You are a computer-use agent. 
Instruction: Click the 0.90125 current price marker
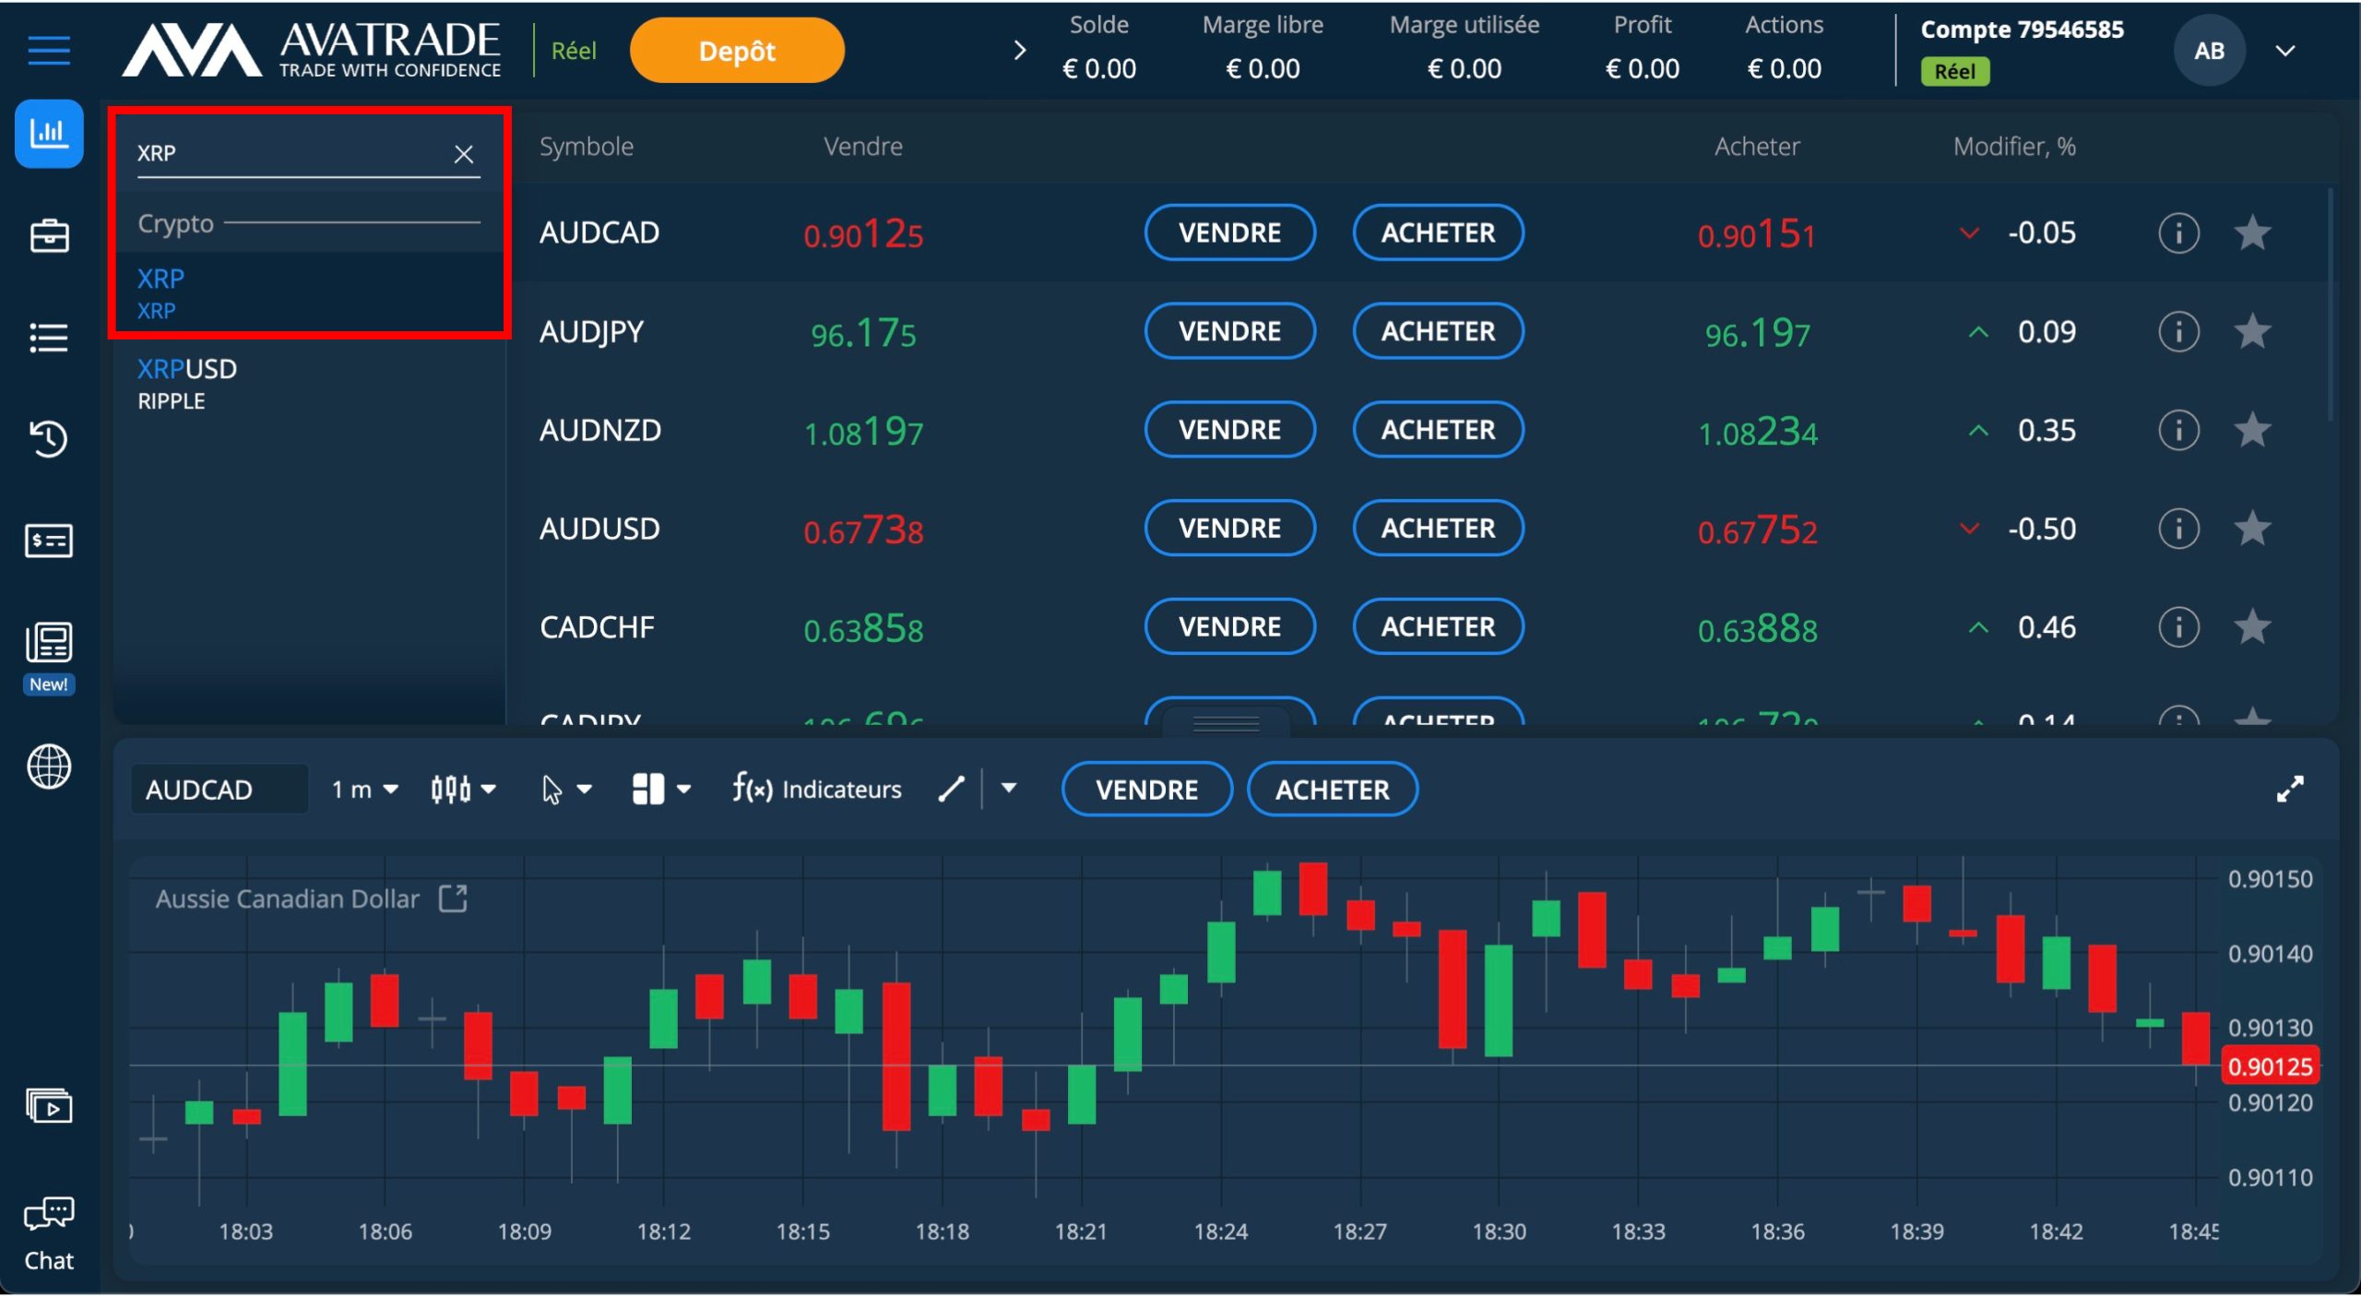[x=2270, y=1066]
